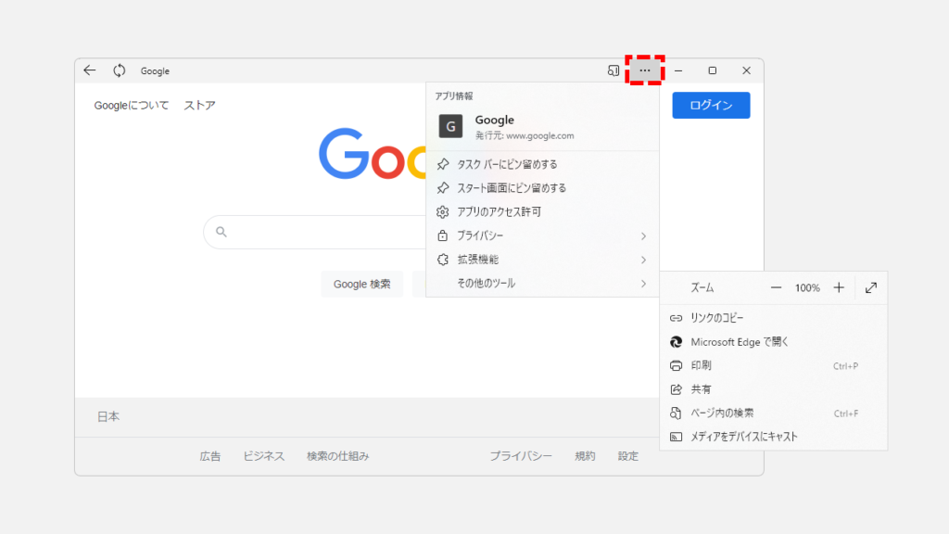This screenshot has width=949, height=534.
Task: Click the gear icon beside アプリのアクセス許可
Action: (x=443, y=212)
